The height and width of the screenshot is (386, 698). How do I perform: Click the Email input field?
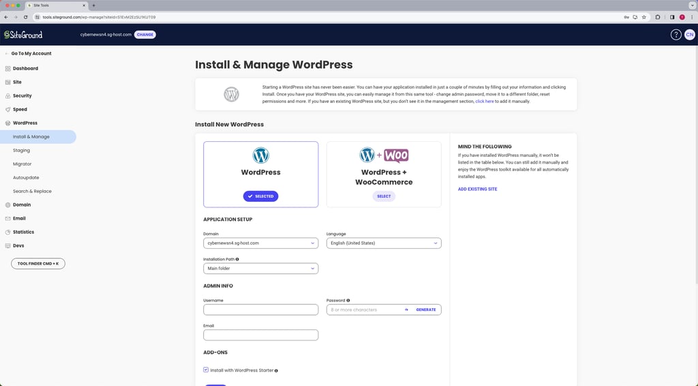[x=260, y=336]
